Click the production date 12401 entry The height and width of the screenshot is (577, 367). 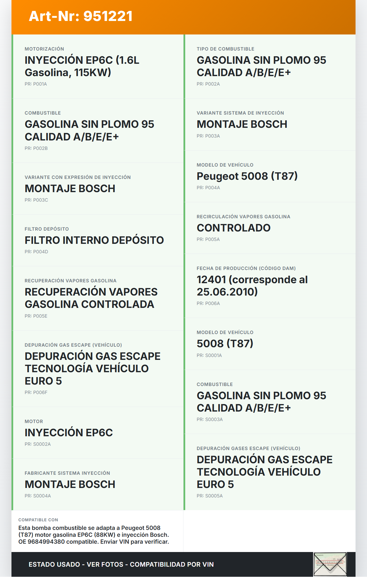(x=252, y=285)
